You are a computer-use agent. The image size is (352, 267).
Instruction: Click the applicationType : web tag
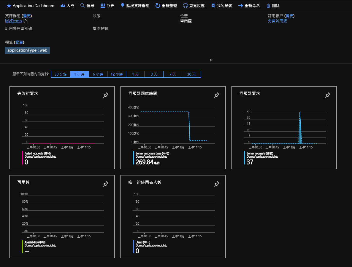tap(27, 50)
